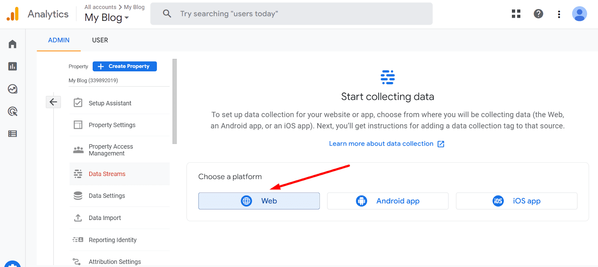Click My Blog (339892019) property name
The image size is (598, 267).
pyautogui.click(x=93, y=80)
